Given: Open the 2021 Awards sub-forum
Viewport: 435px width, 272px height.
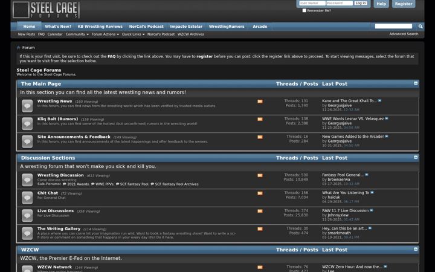Looking at the screenshot, I should (78, 184).
